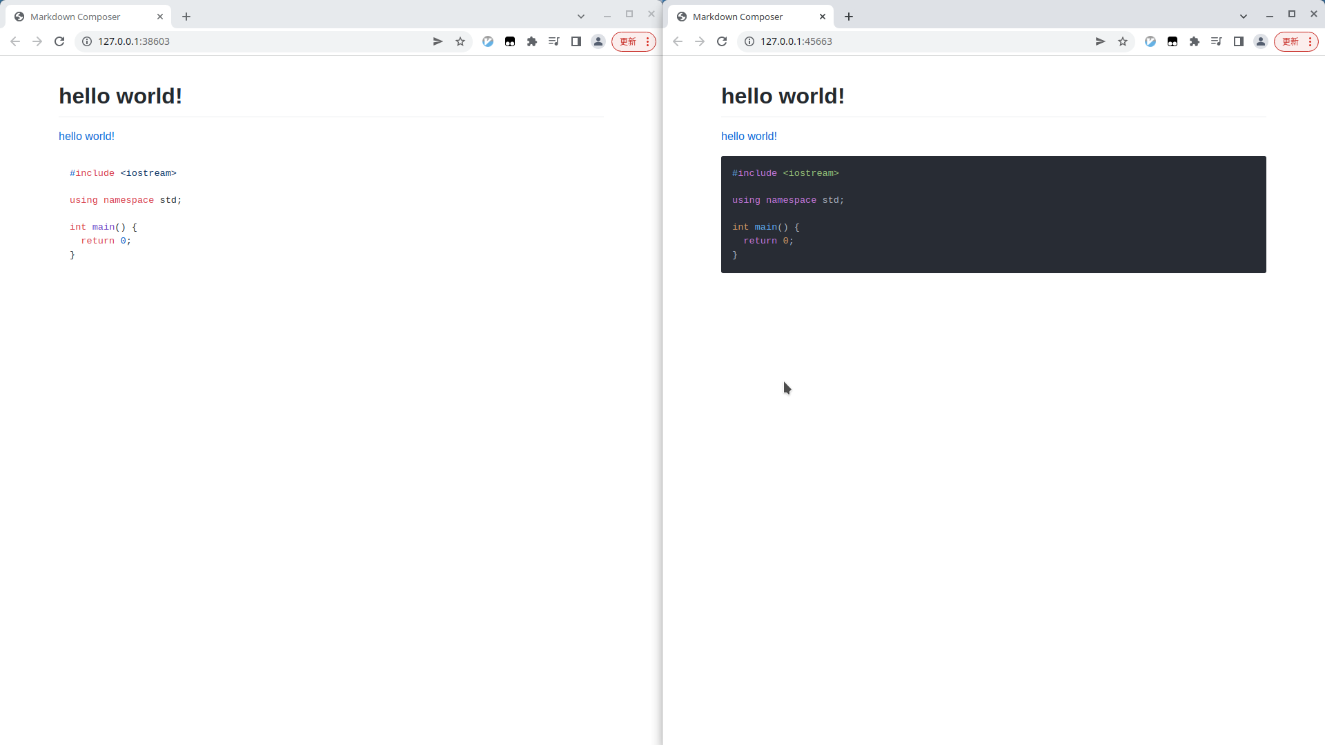Open profile avatar in left window

(598, 41)
